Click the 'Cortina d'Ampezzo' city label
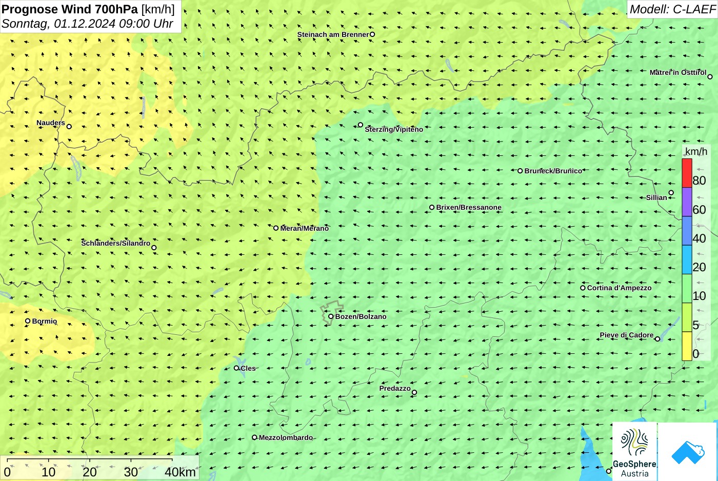 click(x=620, y=288)
